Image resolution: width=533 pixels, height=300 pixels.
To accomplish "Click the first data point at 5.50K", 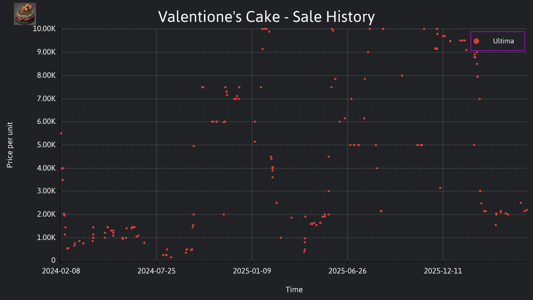I will click(x=61, y=133).
